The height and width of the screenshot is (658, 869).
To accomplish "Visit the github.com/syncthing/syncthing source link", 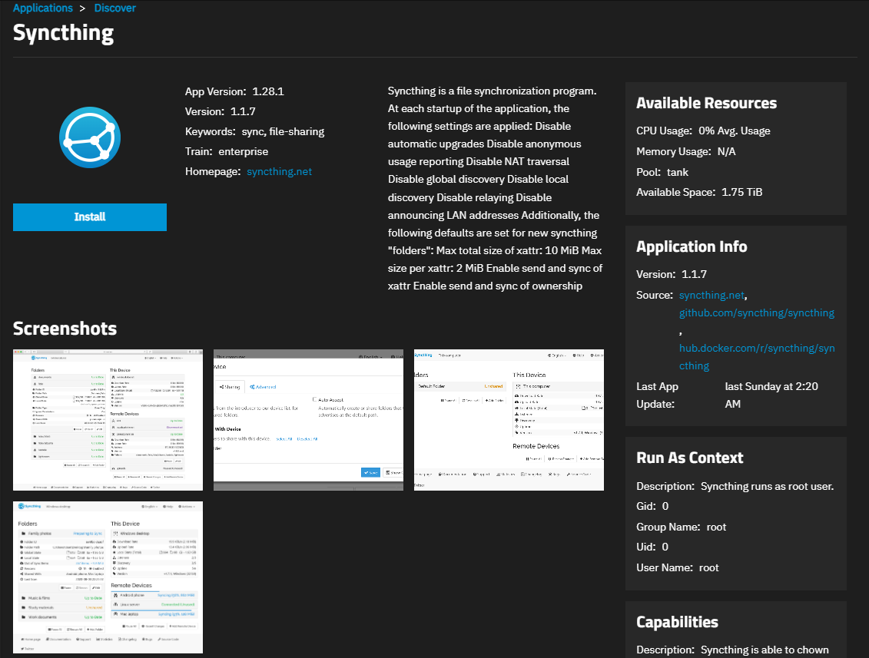I will [x=757, y=313].
